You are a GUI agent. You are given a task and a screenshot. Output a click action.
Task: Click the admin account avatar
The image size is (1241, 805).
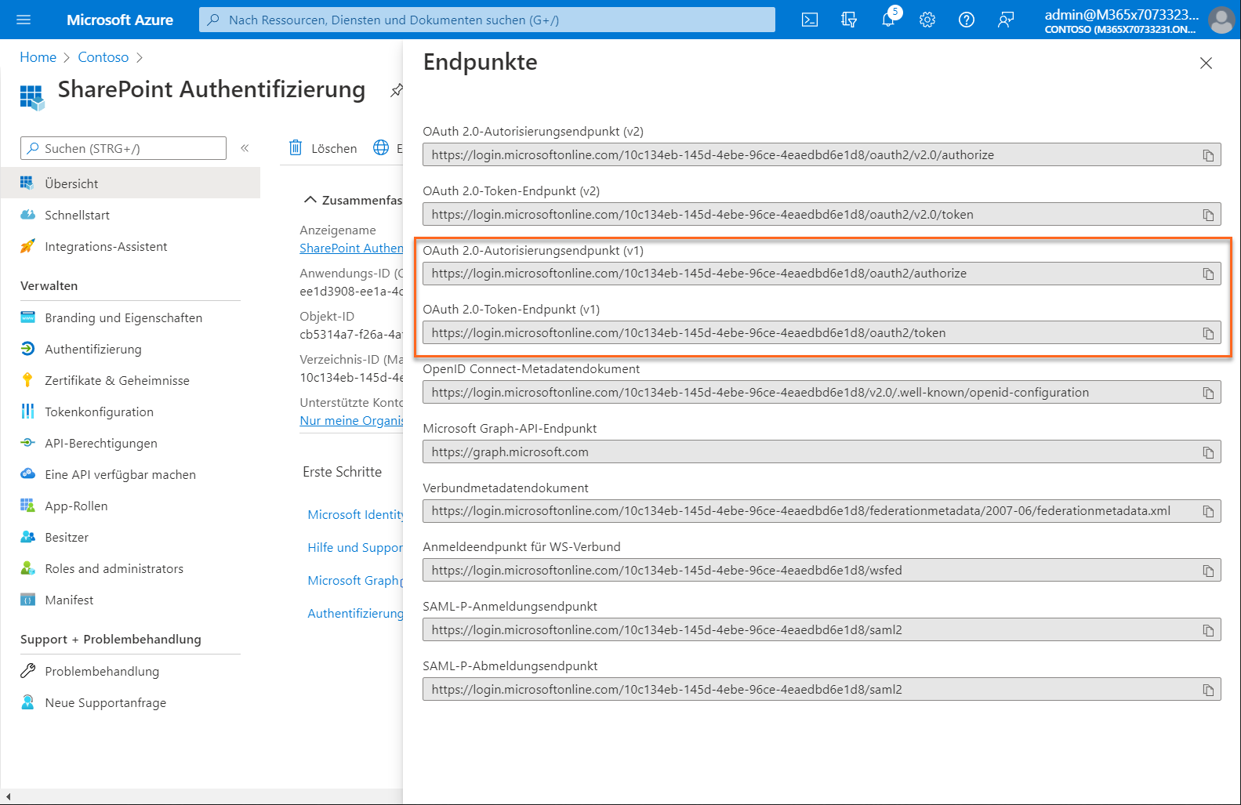tap(1221, 20)
